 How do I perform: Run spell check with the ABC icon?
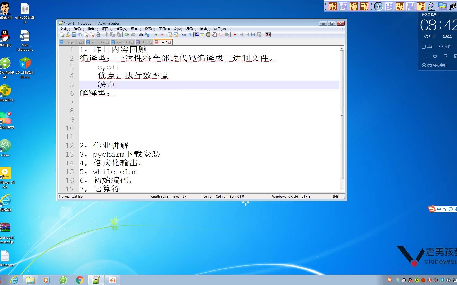[268, 35]
